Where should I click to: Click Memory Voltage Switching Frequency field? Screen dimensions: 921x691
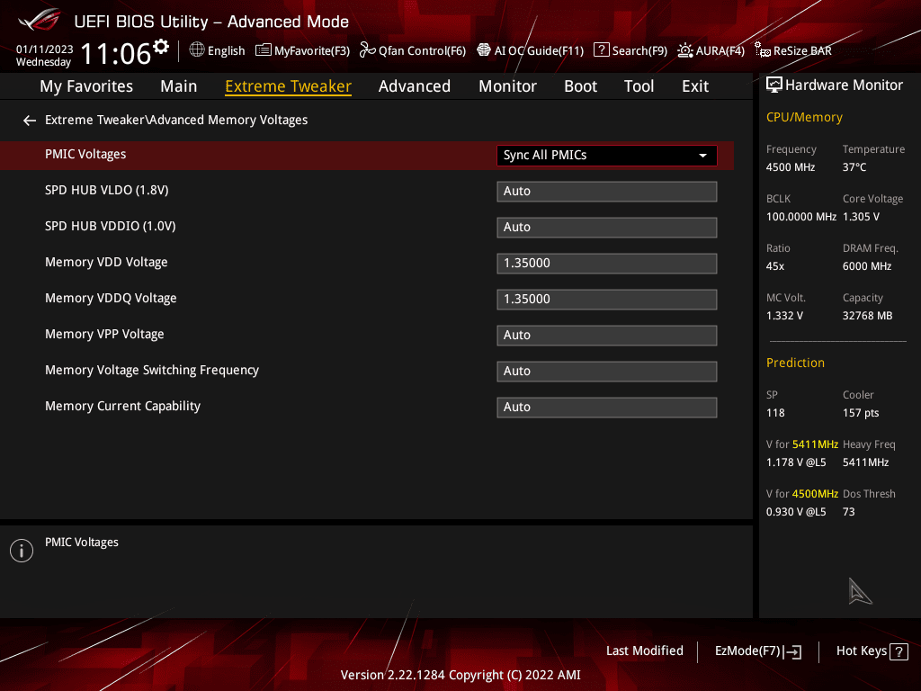tap(607, 372)
